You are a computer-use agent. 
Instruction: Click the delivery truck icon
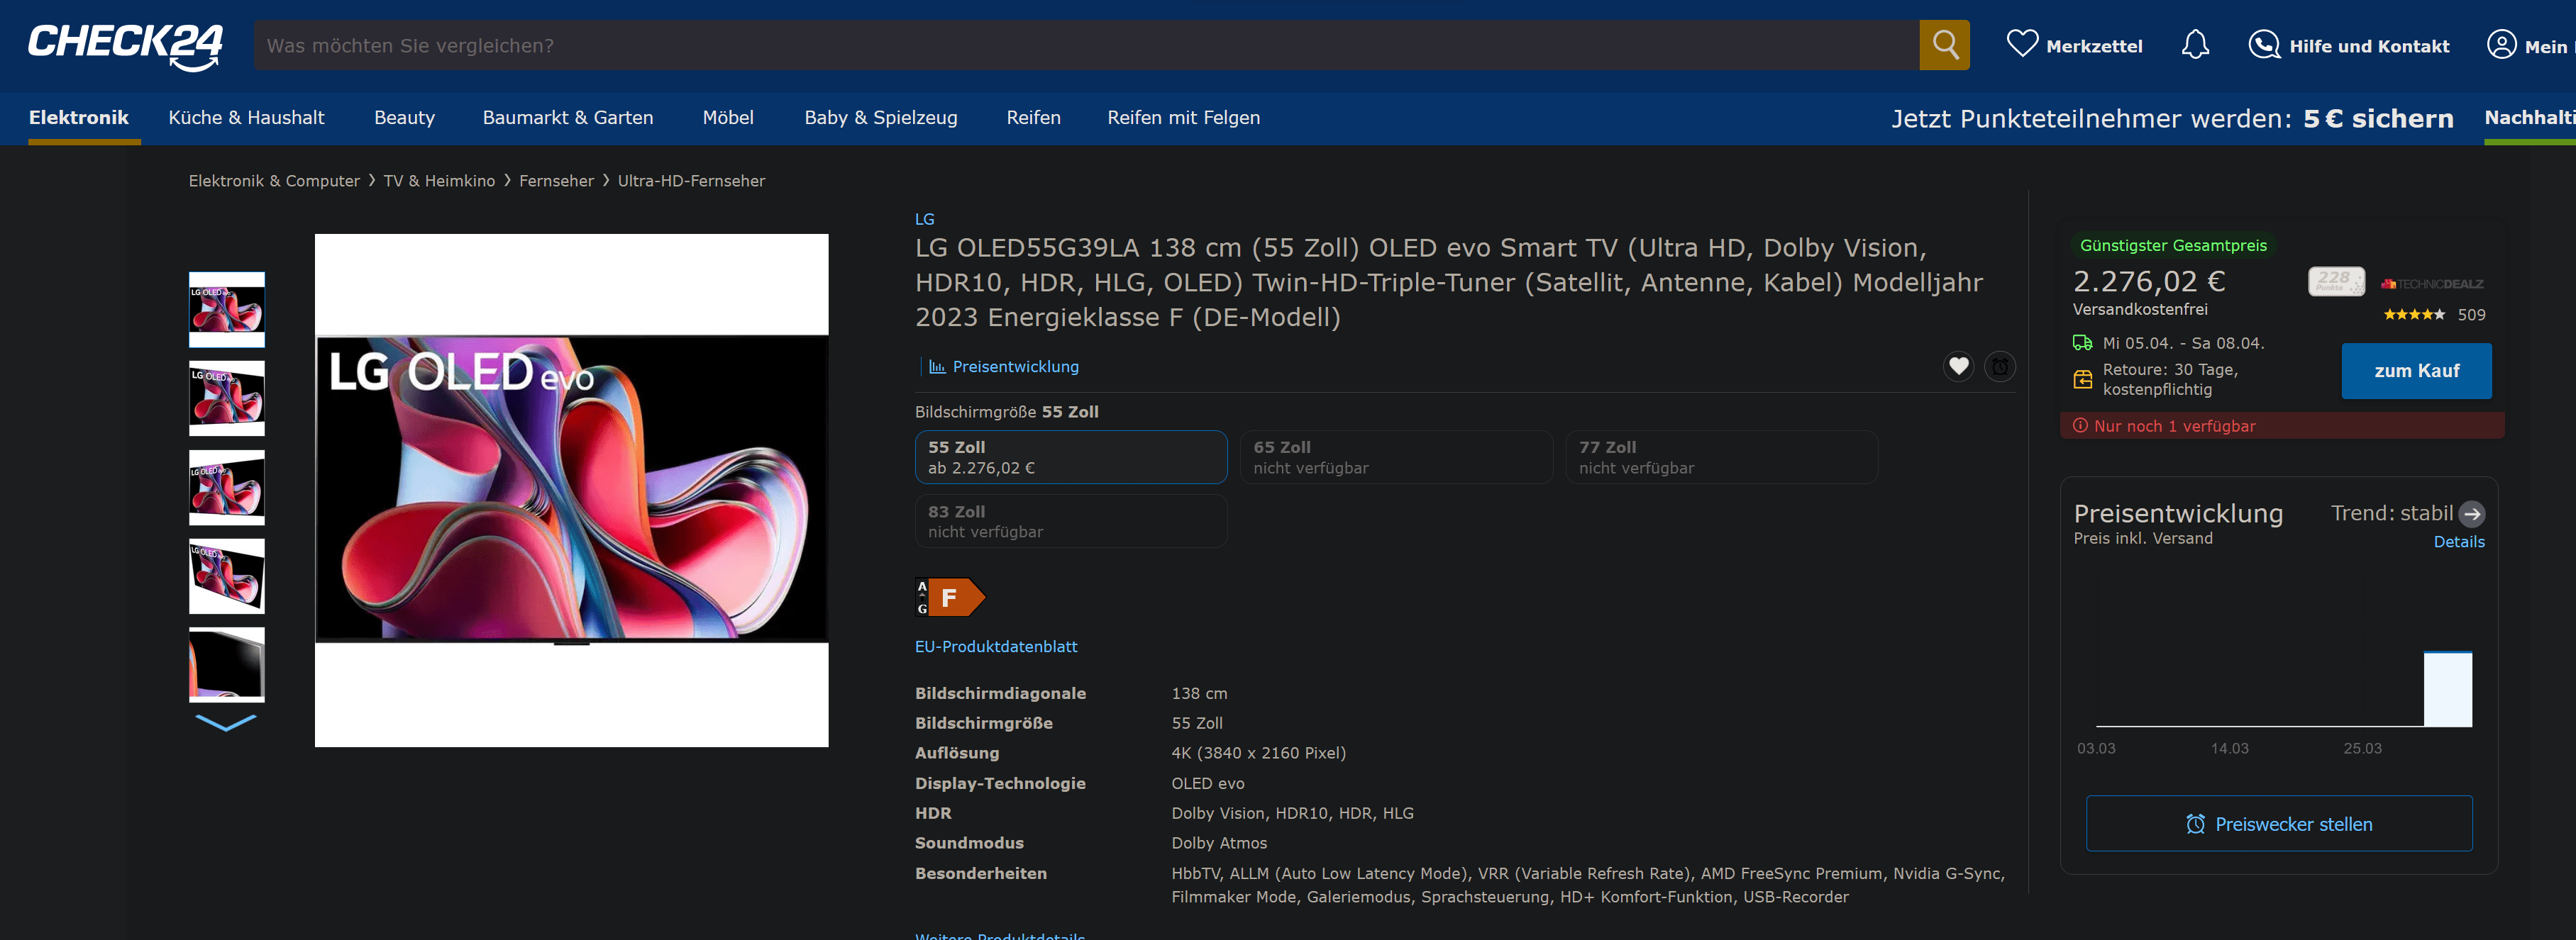2082,342
